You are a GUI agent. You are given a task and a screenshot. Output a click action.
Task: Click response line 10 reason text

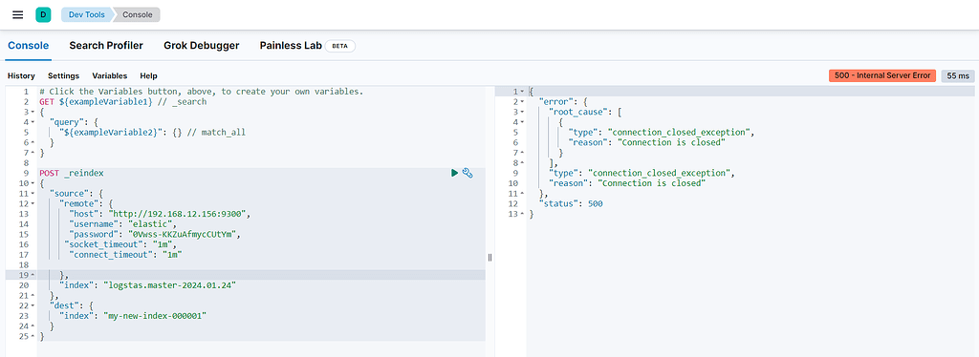click(x=652, y=183)
